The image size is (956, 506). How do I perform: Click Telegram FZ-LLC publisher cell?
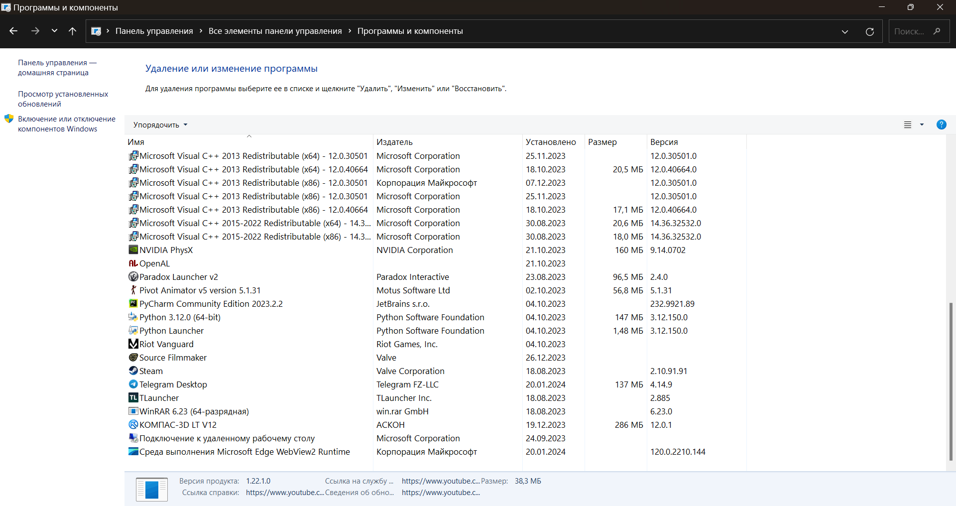(x=407, y=384)
